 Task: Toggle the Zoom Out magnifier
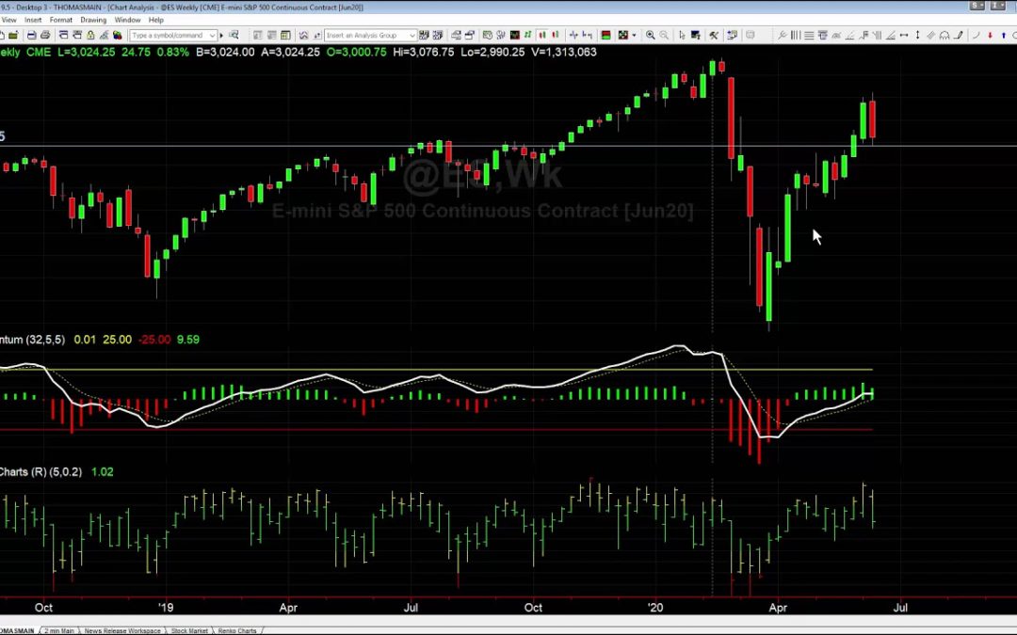665,34
